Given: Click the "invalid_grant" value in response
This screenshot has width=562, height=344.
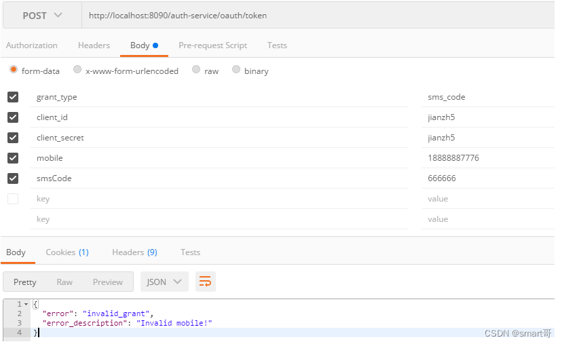Looking at the screenshot, I should click(116, 313).
